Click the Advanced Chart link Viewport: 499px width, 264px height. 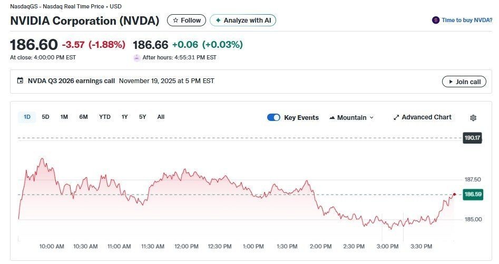click(426, 117)
